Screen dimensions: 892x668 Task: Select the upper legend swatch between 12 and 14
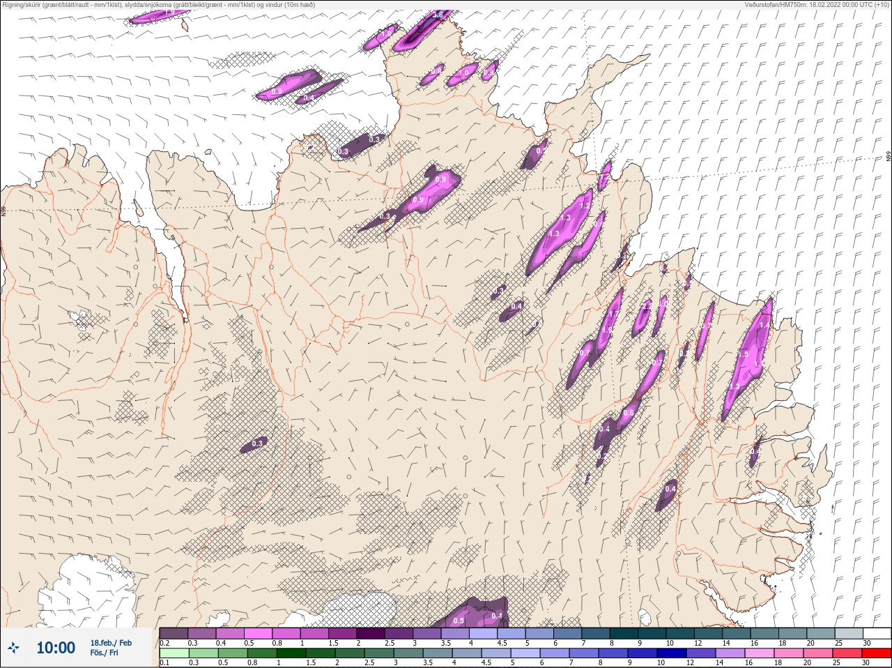[708, 634]
